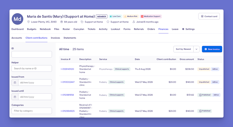
Task: Open the Sort by chevron dropdown
Action: click(196, 49)
